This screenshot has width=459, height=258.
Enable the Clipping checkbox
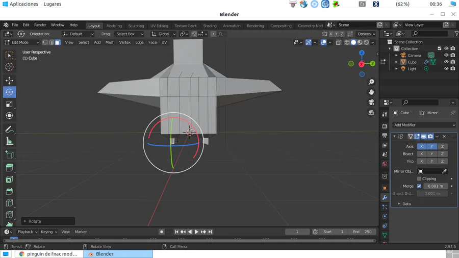coord(419,179)
